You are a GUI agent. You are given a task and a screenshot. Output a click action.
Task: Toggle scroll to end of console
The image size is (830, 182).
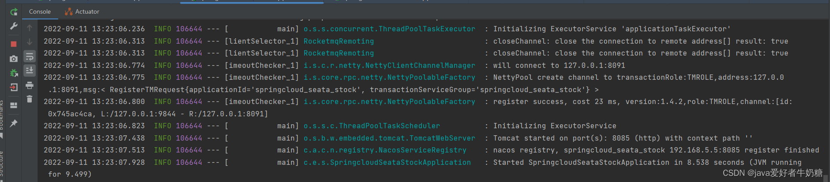[x=30, y=71]
